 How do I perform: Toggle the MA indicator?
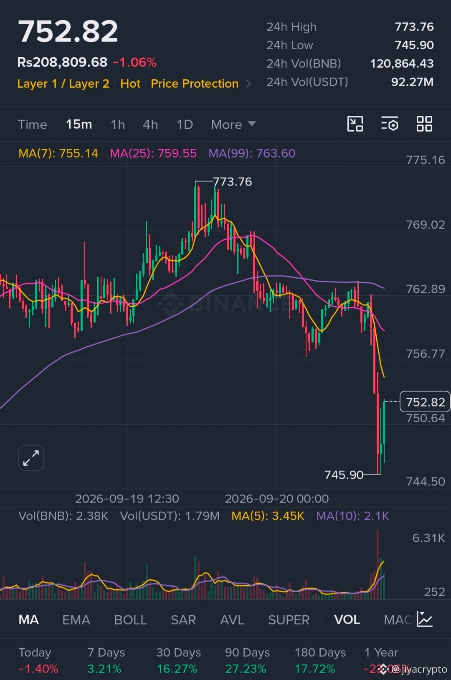coord(28,620)
